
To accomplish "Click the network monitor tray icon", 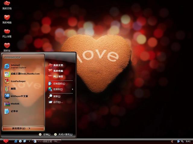I will pos(178,141).
